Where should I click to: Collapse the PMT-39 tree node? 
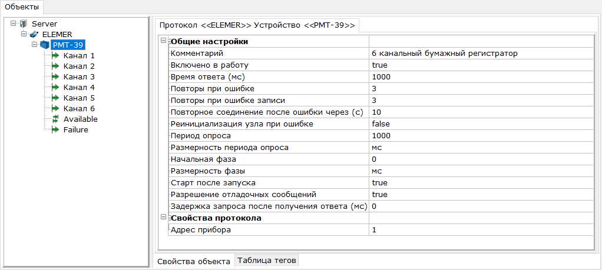point(34,45)
